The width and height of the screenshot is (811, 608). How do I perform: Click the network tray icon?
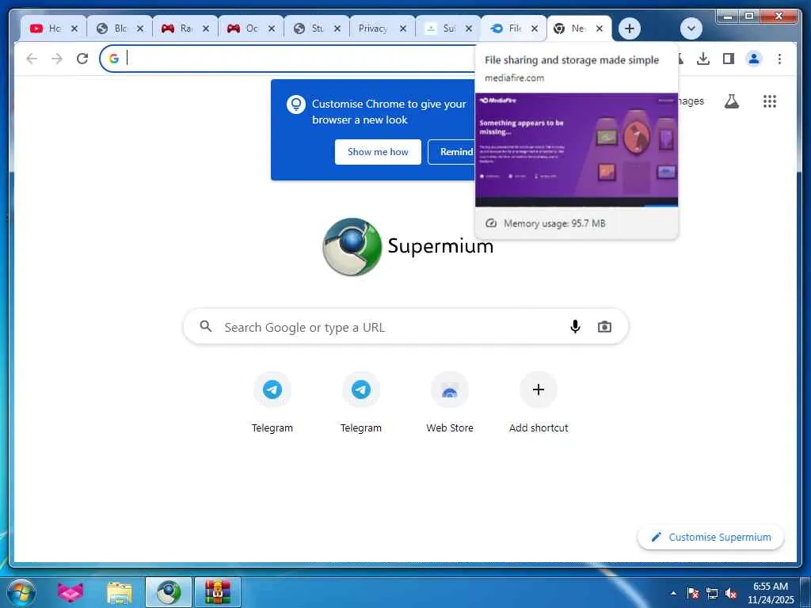[x=712, y=593]
